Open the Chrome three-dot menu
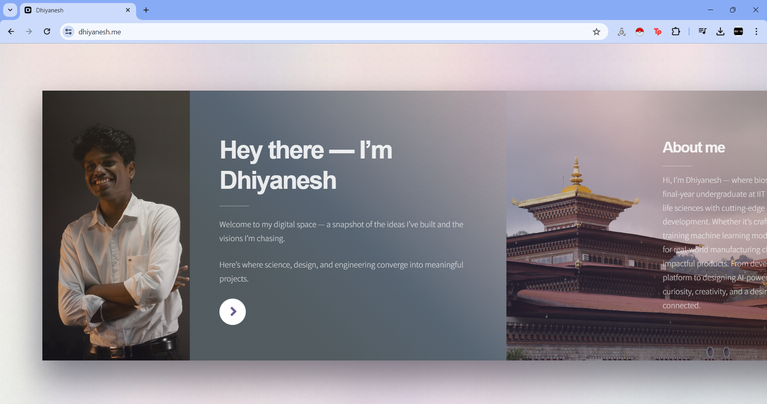 point(756,32)
